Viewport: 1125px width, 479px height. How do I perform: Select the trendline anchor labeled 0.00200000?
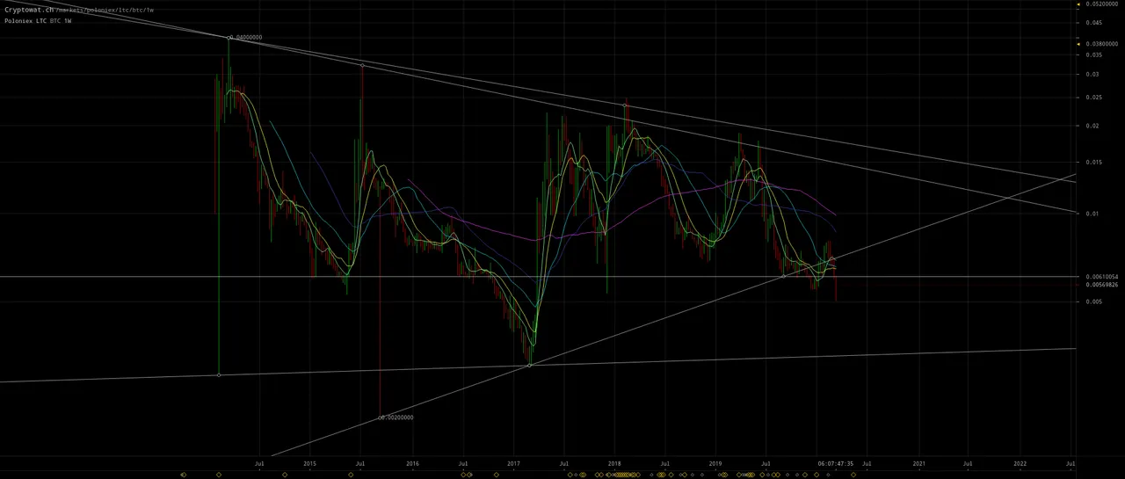point(380,417)
